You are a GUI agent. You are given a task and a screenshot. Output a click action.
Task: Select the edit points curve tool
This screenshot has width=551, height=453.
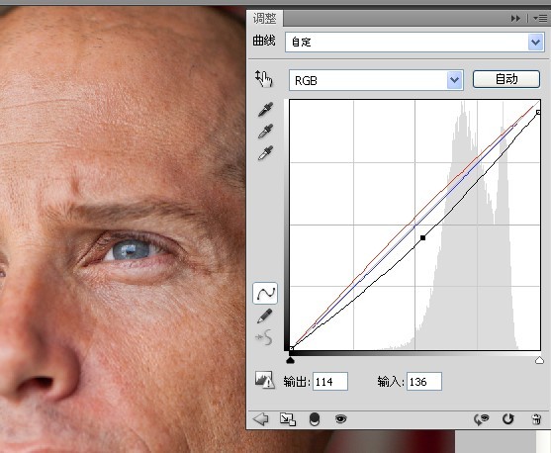click(265, 293)
